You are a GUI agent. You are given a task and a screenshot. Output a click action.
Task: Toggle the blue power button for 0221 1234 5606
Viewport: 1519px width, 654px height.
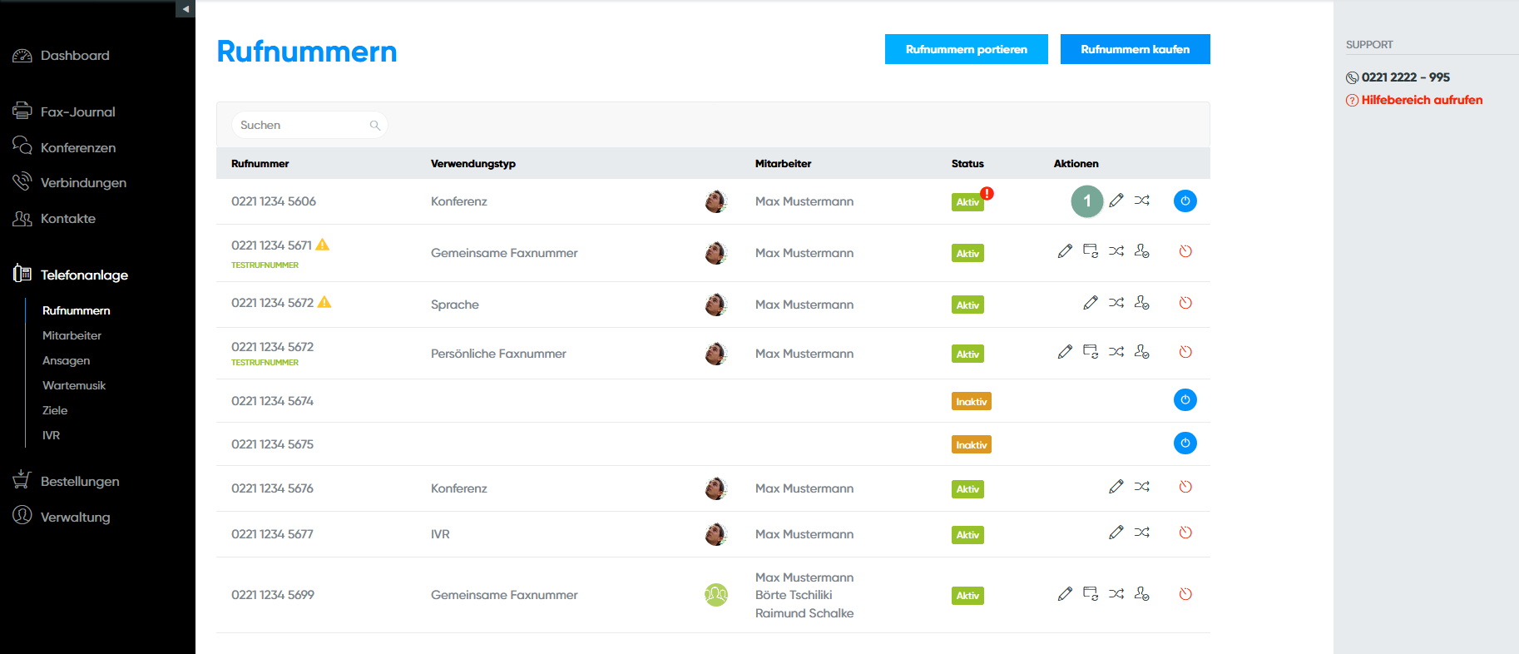tap(1185, 201)
